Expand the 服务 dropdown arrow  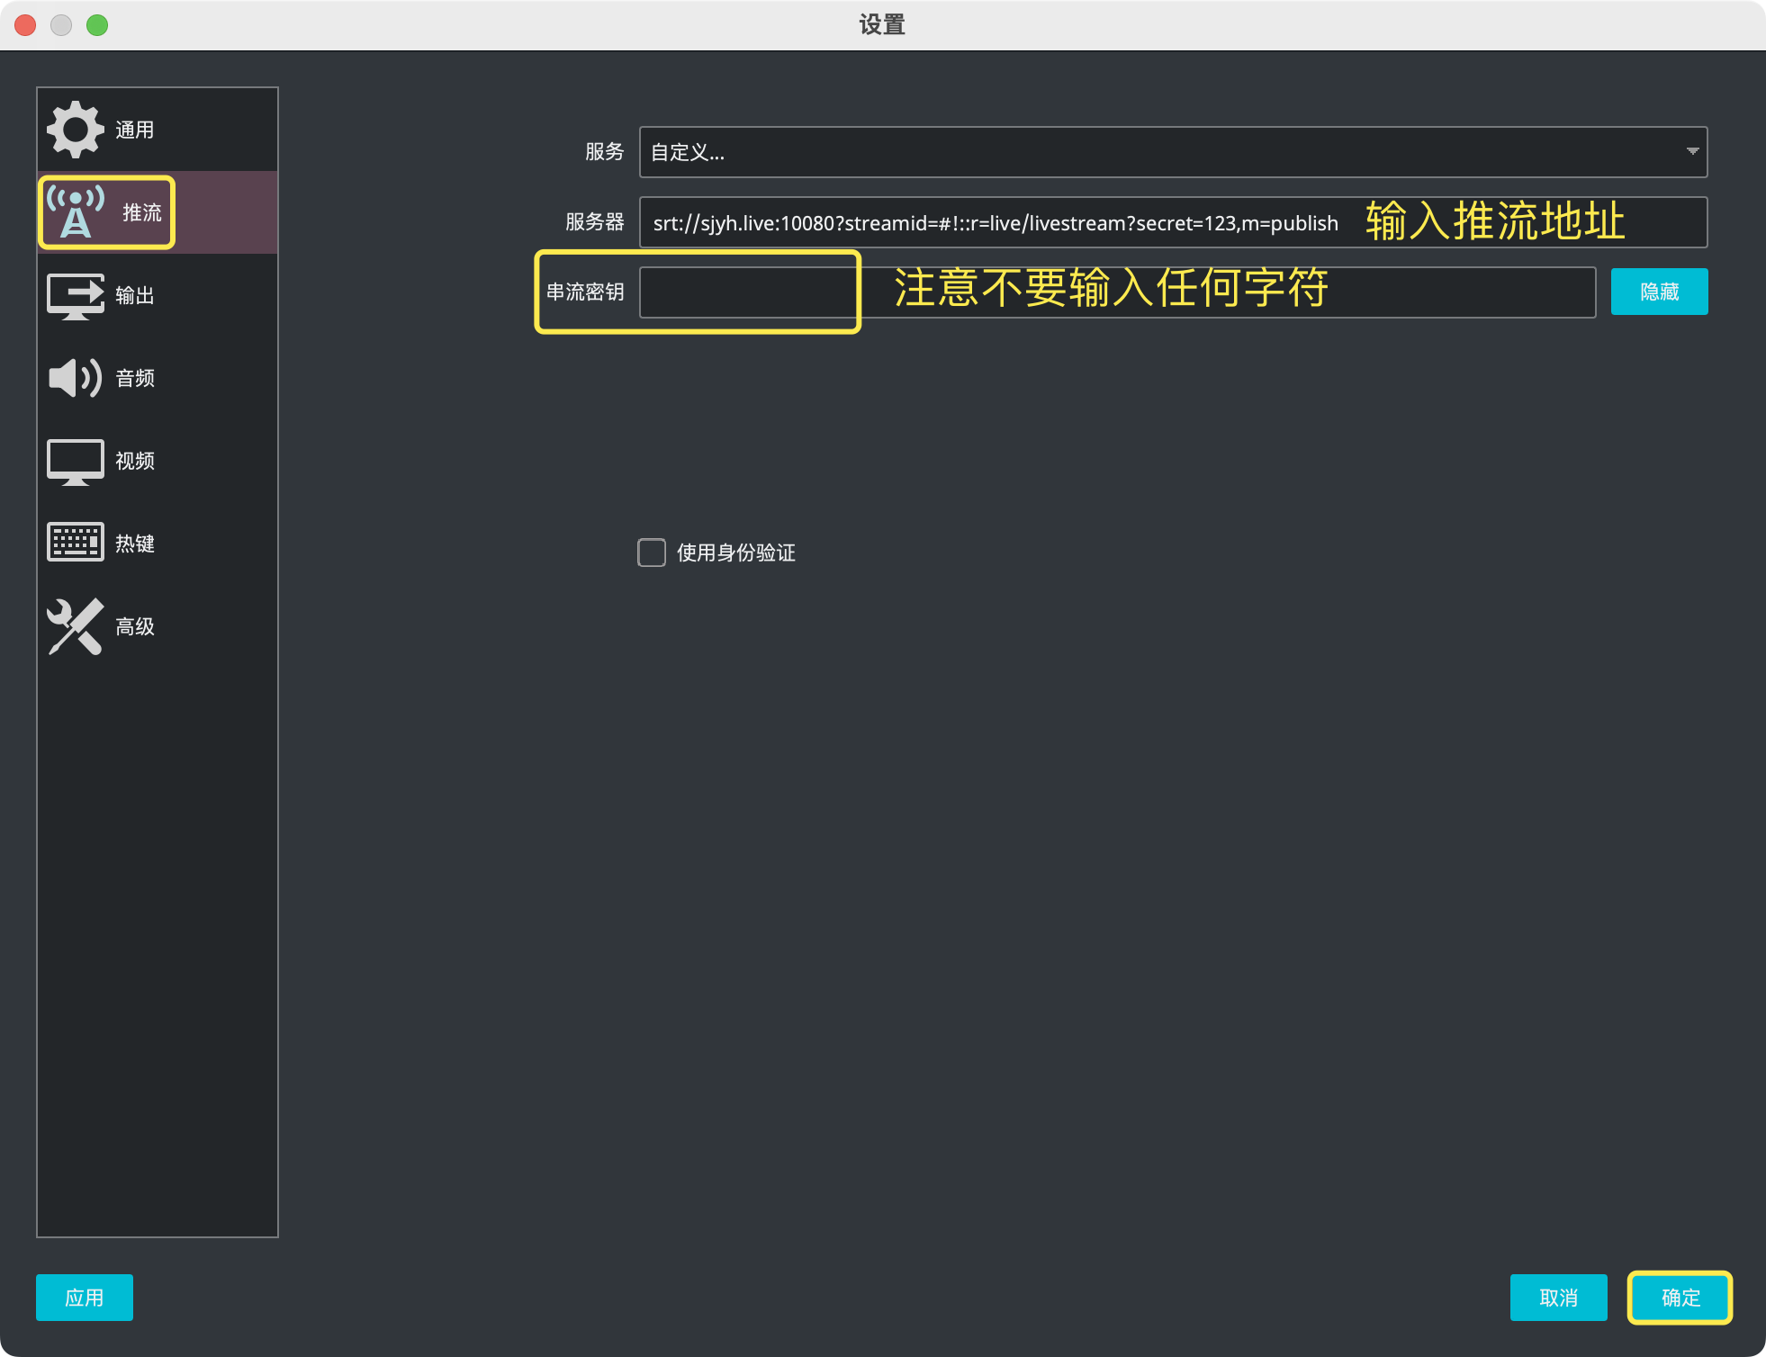tap(1692, 151)
